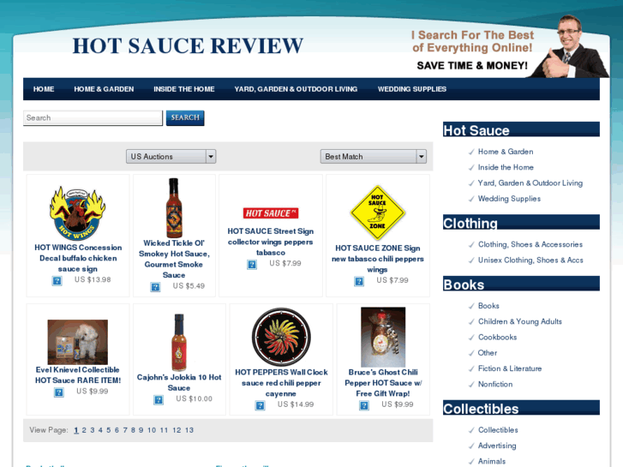Image resolution: width=623 pixels, height=467 pixels.
Task: Open the Evel Knievel Collectible dog photo
Action: [x=77, y=342]
